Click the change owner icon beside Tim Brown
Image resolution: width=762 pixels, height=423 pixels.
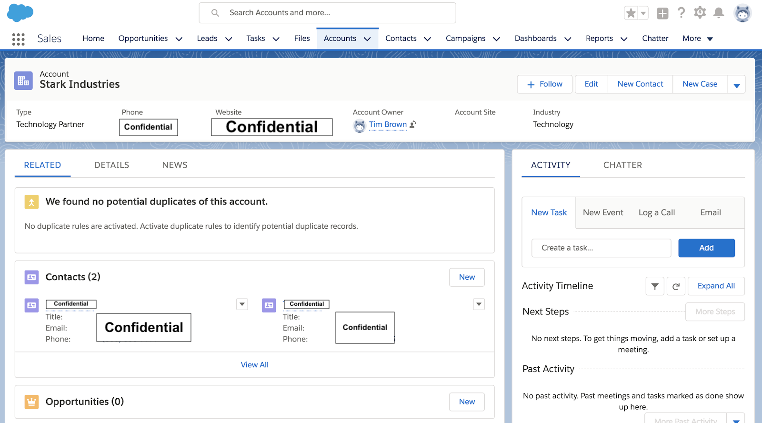(413, 124)
